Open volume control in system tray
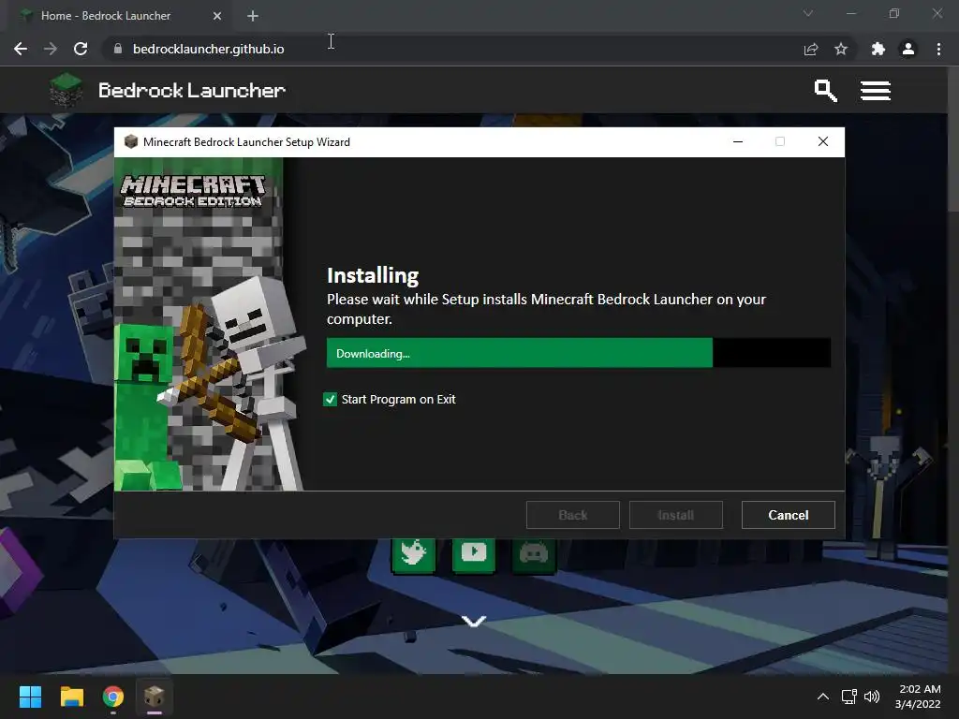Viewport: 959px width, 719px height. click(872, 697)
